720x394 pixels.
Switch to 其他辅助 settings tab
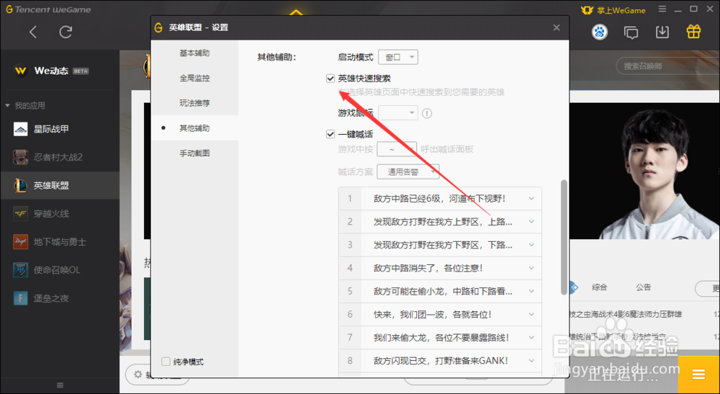pos(194,128)
